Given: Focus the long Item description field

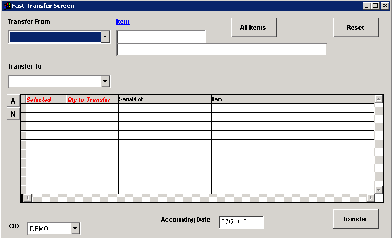Looking at the screenshot, I should [x=222, y=50].
